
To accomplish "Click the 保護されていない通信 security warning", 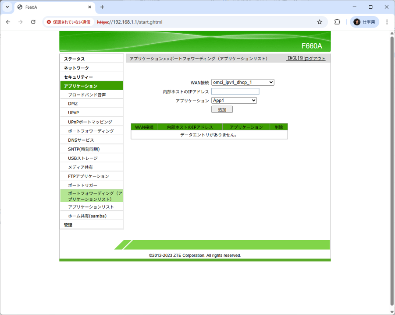I will click(x=68, y=22).
